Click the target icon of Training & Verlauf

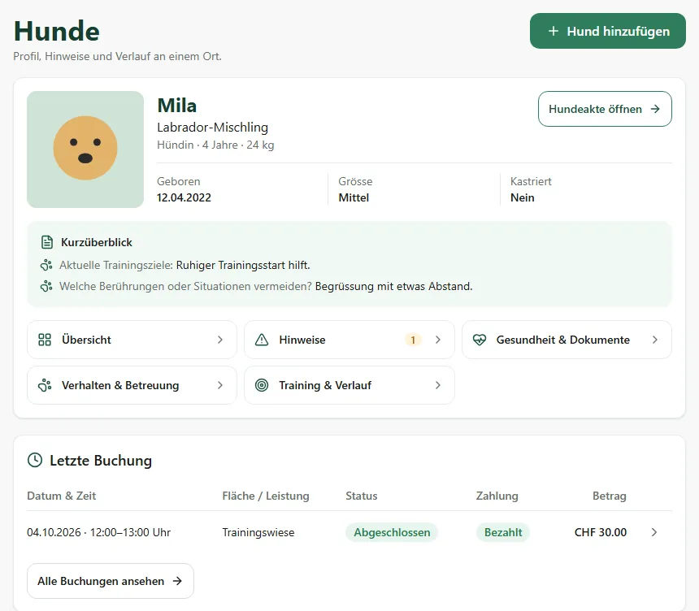[262, 385]
